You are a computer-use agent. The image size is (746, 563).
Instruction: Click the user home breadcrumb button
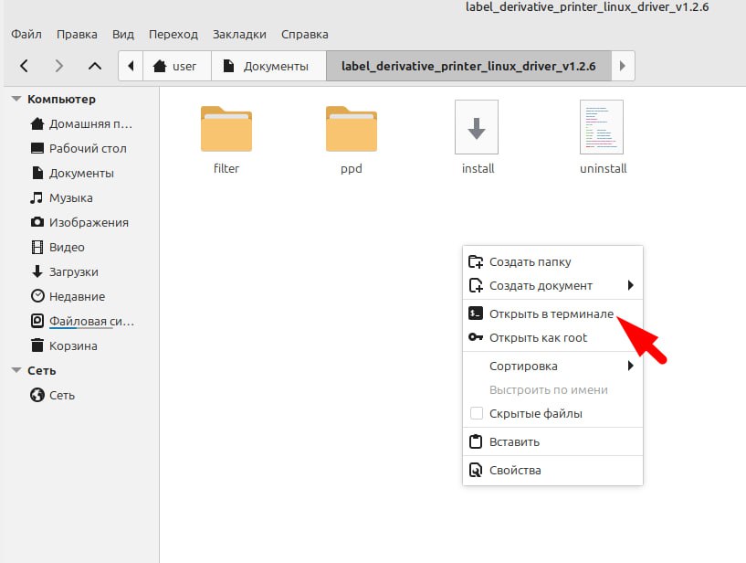[174, 66]
